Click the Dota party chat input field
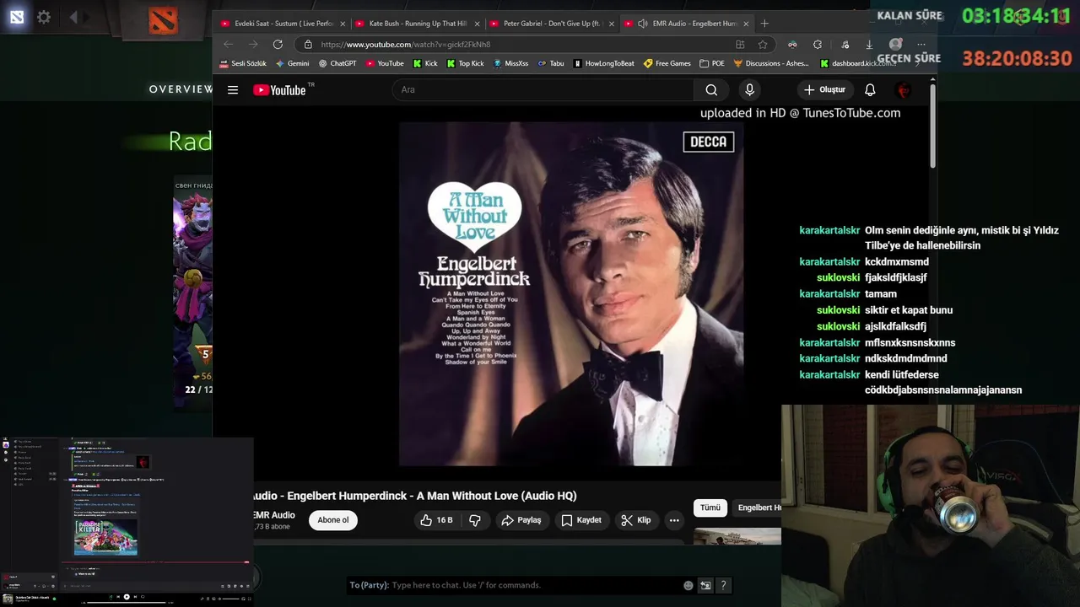Image resolution: width=1080 pixels, height=607 pixels. coord(537,585)
